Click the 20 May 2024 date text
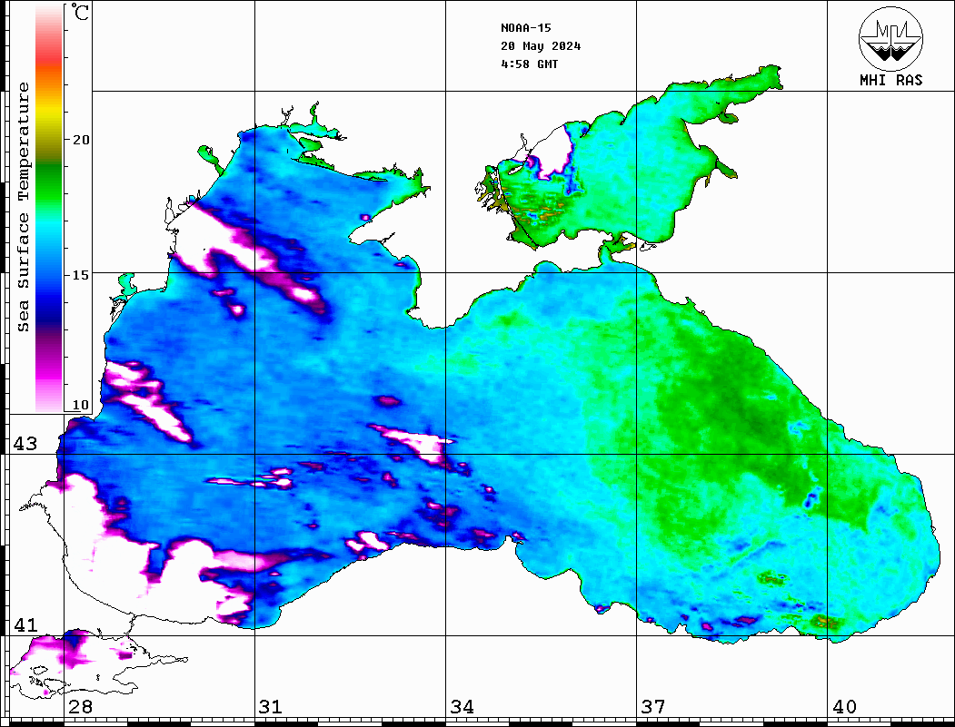The image size is (955, 727). [541, 46]
